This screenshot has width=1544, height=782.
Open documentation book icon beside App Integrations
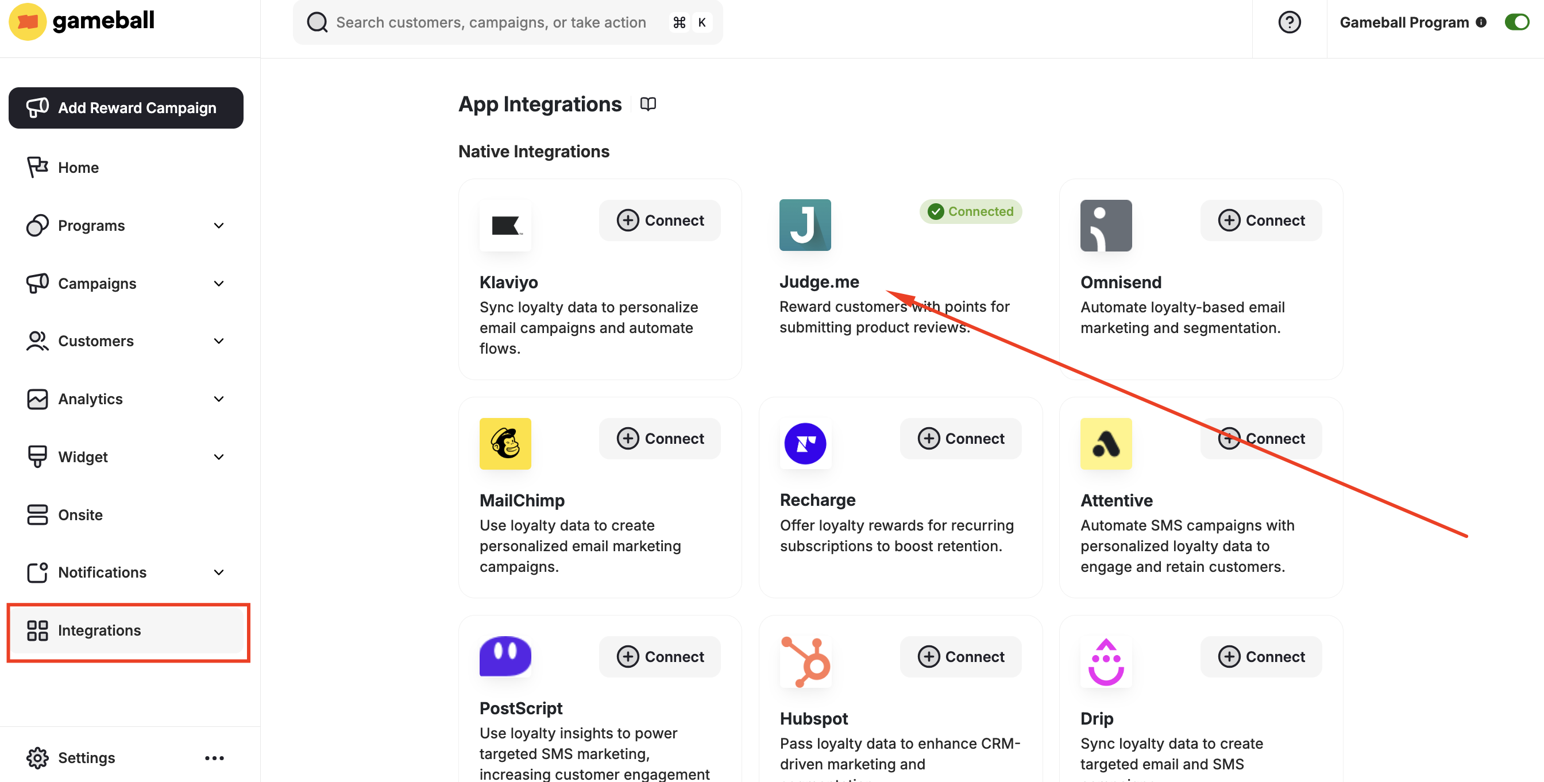[648, 104]
